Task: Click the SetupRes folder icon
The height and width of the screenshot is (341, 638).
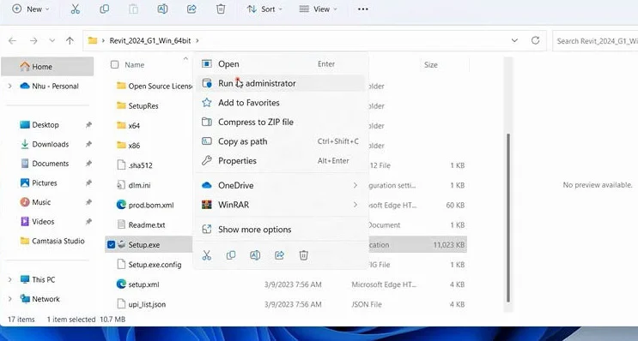Action: pyautogui.click(x=121, y=105)
